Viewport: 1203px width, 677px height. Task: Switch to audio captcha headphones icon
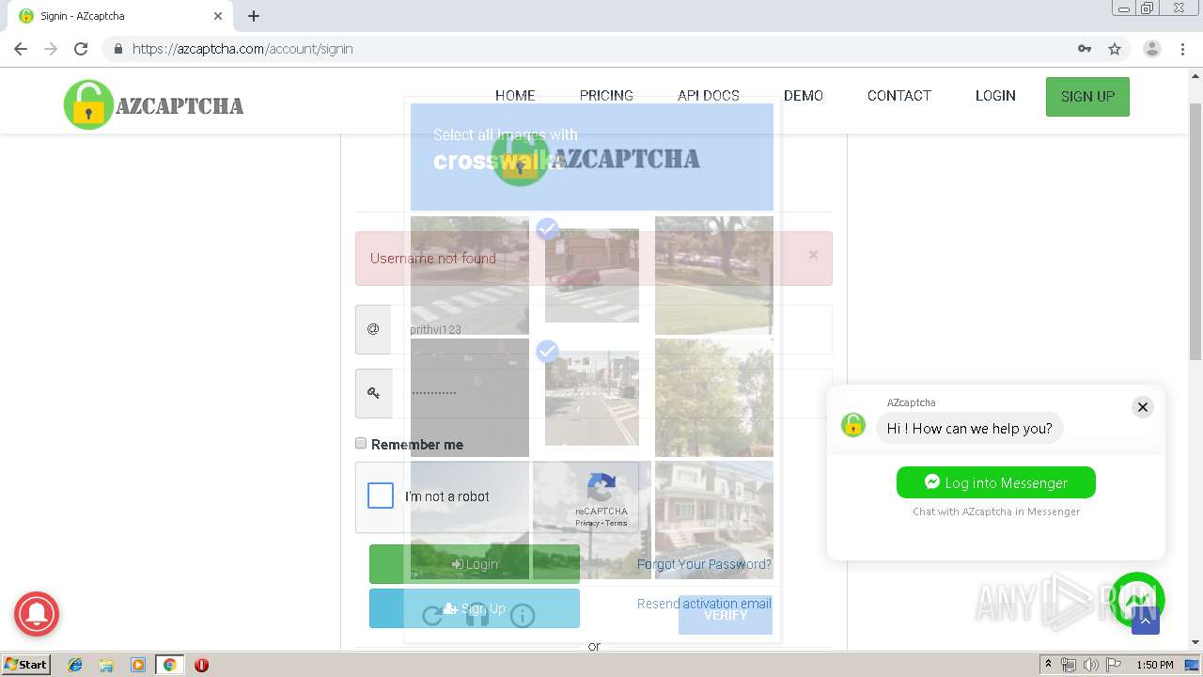477,616
